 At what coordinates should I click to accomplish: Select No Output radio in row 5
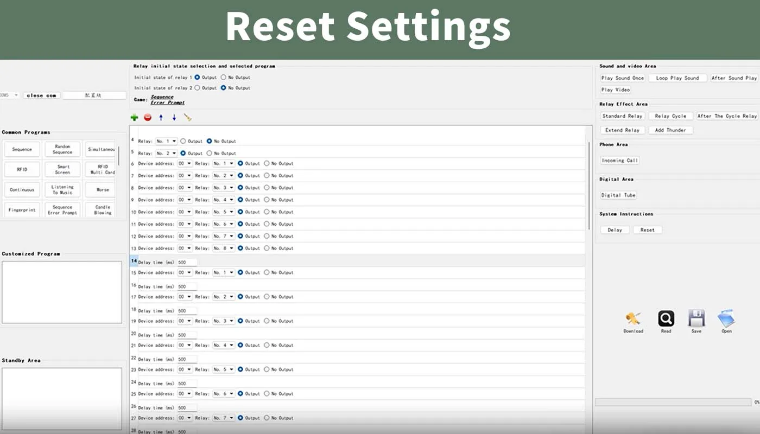coord(210,154)
